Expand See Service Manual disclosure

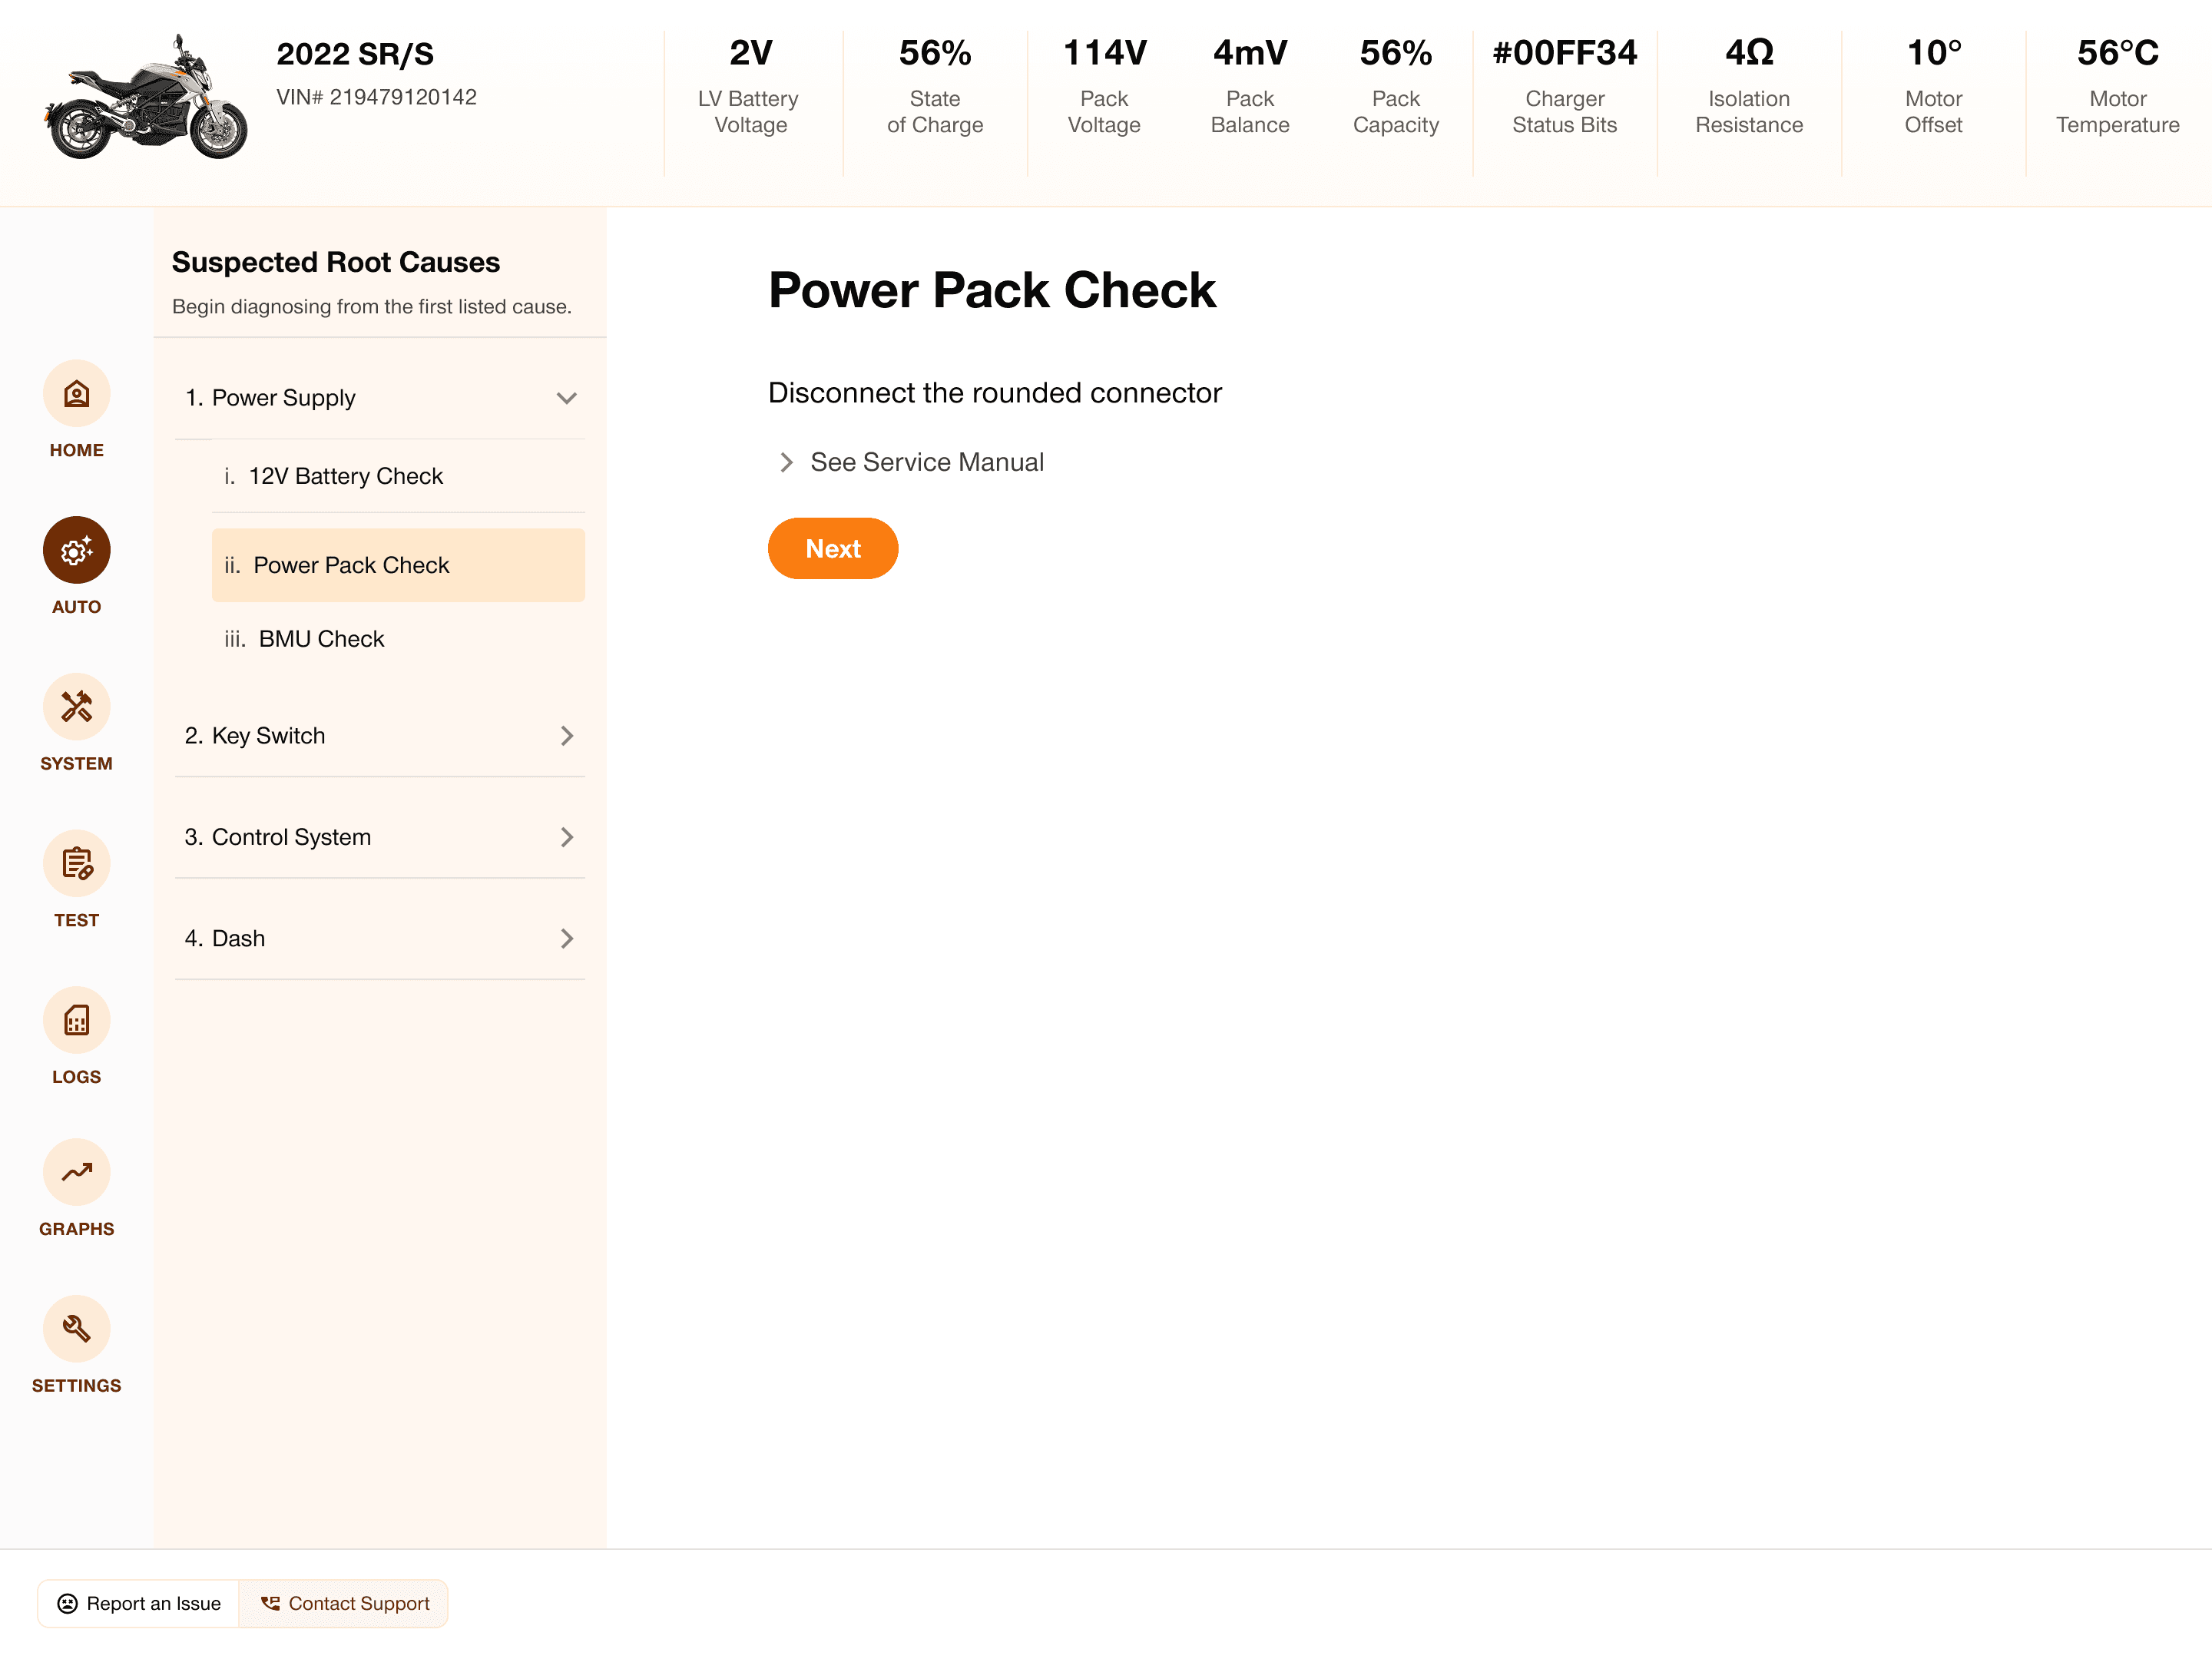786,462
